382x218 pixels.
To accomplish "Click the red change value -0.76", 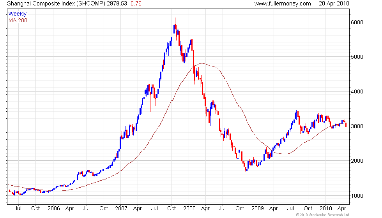I will pos(135,4).
